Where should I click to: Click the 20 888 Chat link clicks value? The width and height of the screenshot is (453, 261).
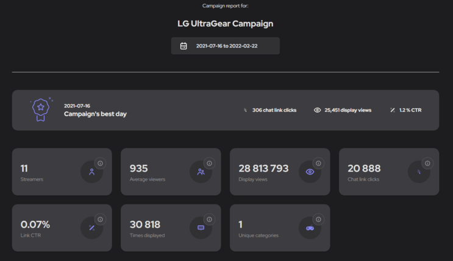tap(364, 169)
